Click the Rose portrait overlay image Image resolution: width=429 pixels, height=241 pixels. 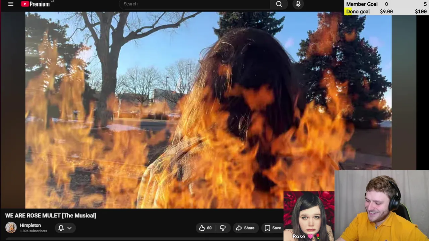309,216
